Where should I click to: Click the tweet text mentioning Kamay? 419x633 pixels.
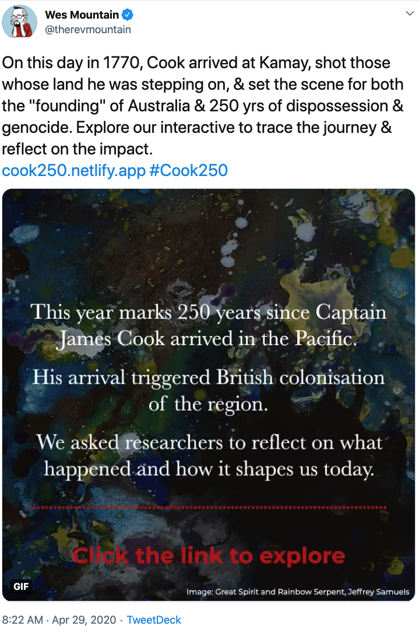(x=196, y=62)
